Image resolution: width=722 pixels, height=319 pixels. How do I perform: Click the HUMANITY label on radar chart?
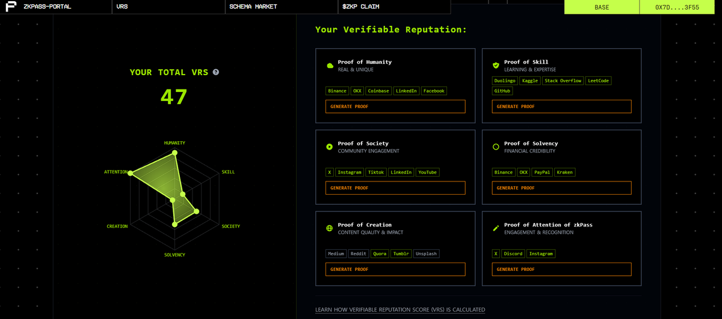point(174,143)
